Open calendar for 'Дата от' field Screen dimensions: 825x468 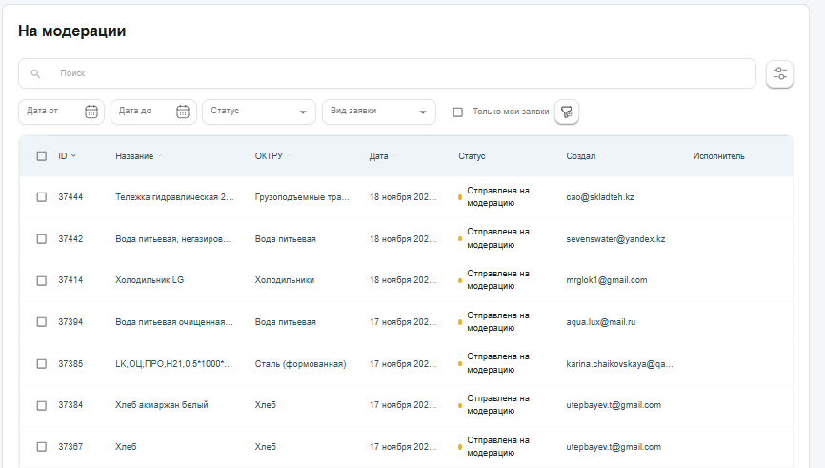tap(91, 112)
